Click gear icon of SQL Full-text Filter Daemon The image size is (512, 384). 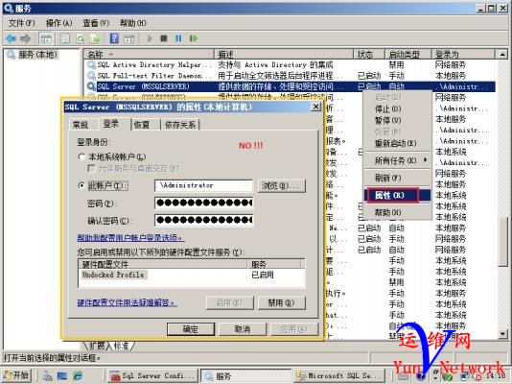[91, 76]
